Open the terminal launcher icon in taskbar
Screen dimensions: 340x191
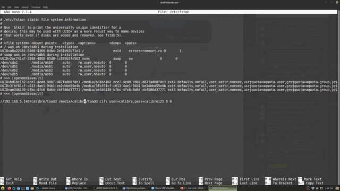[x=23, y=188]
